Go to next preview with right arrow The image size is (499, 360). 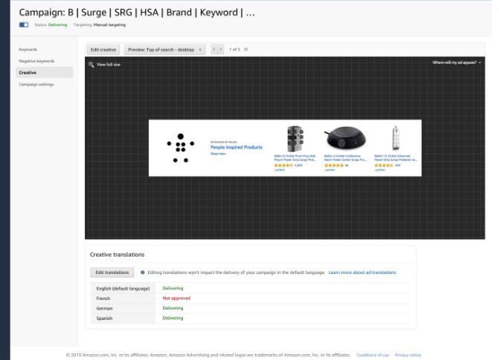pyautogui.click(x=221, y=49)
